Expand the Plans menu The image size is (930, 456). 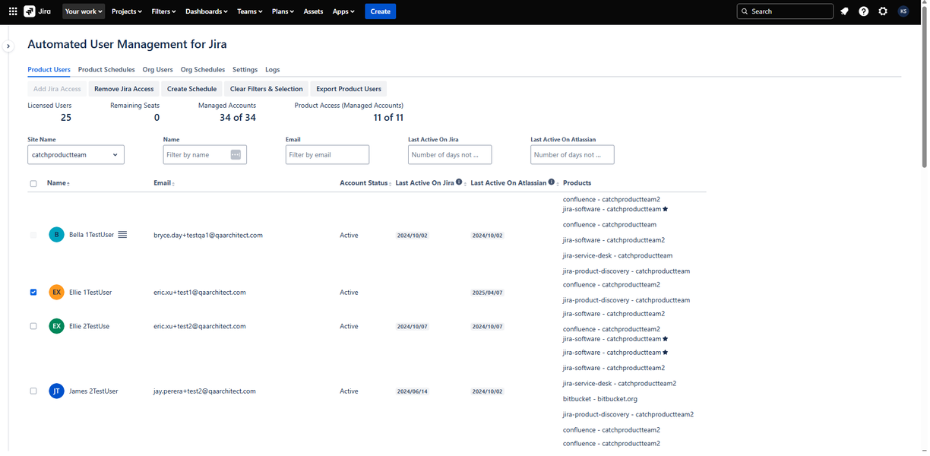283,11
